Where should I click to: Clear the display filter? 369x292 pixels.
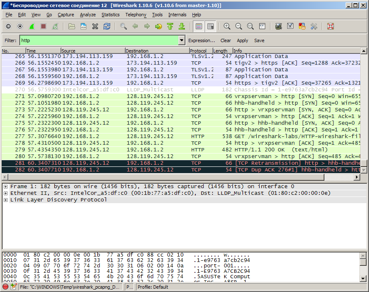(x=225, y=41)
